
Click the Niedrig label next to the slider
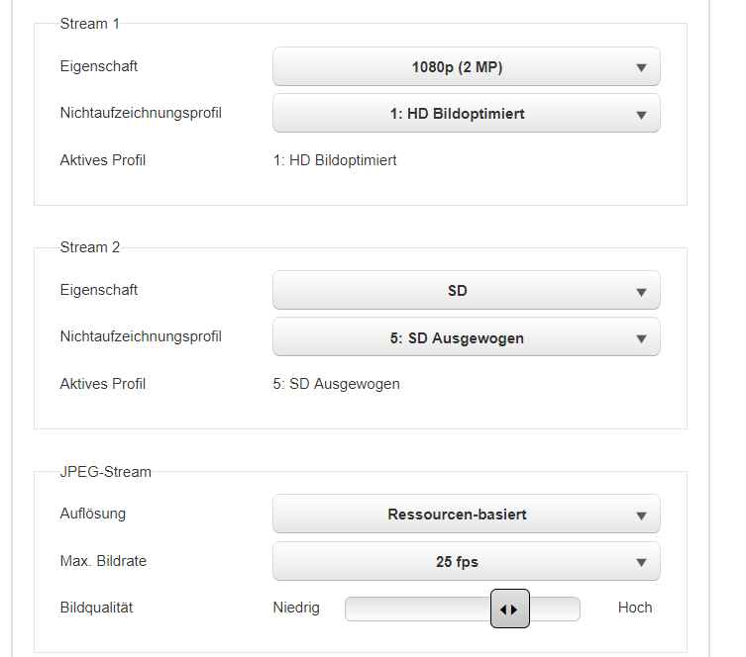point(296,608)
